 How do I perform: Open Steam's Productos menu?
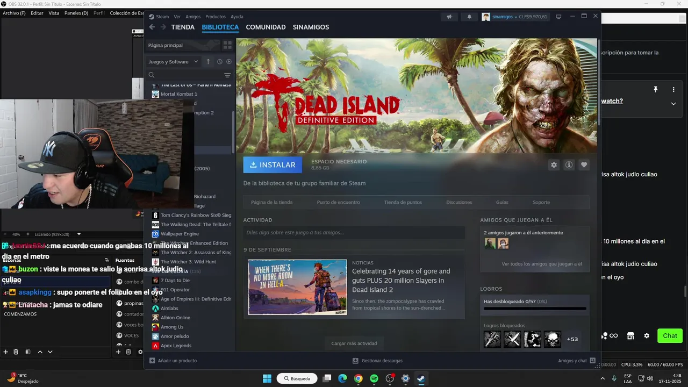[x=216, y=17]
